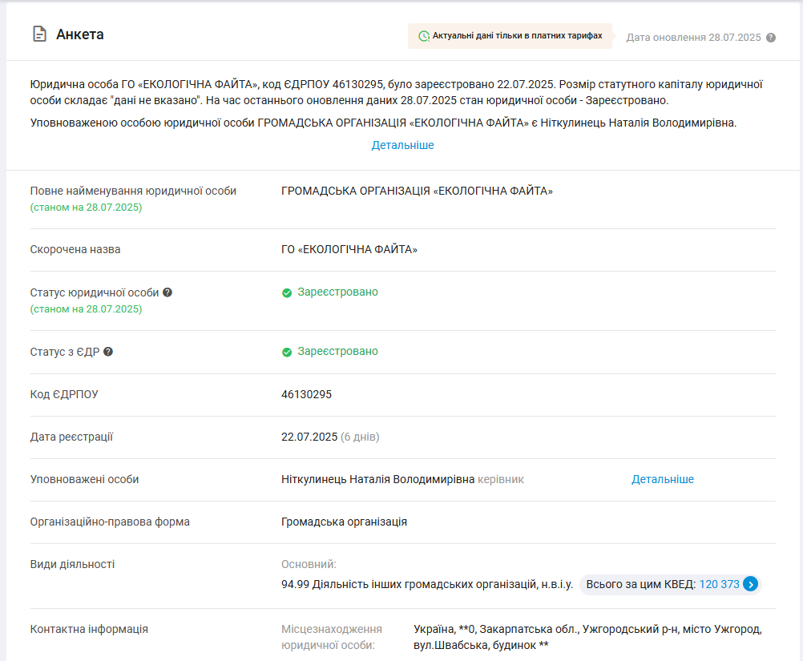The width and height of the screenshot is (803, 661).
Task: Open the 120 373 КВЕД count link
Action: 719,584
